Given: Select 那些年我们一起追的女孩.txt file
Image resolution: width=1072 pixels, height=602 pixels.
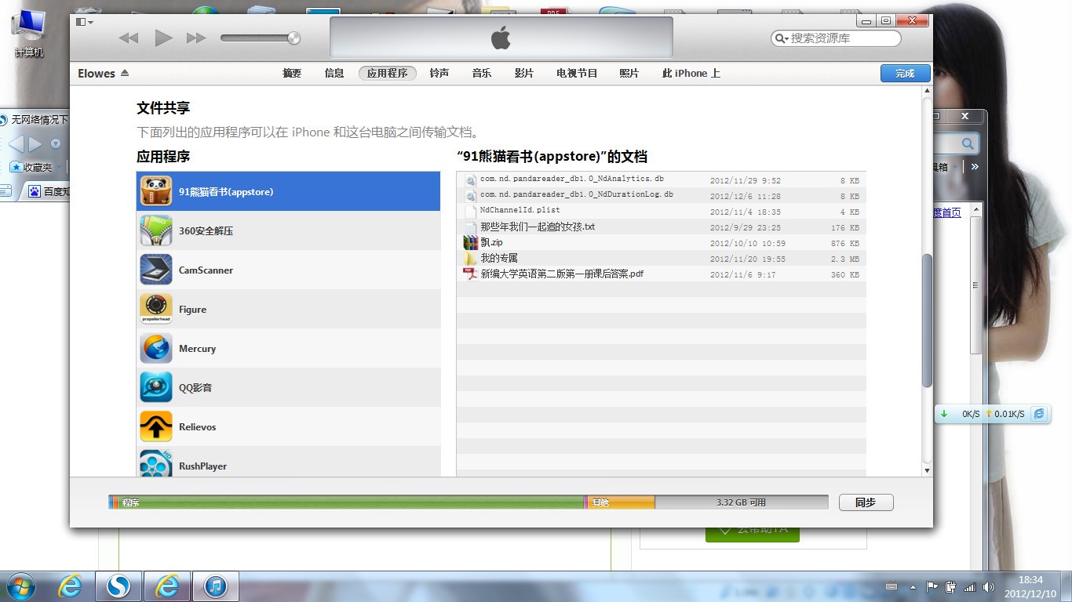Looking at the screenshot, I should (x=661, y=227).
